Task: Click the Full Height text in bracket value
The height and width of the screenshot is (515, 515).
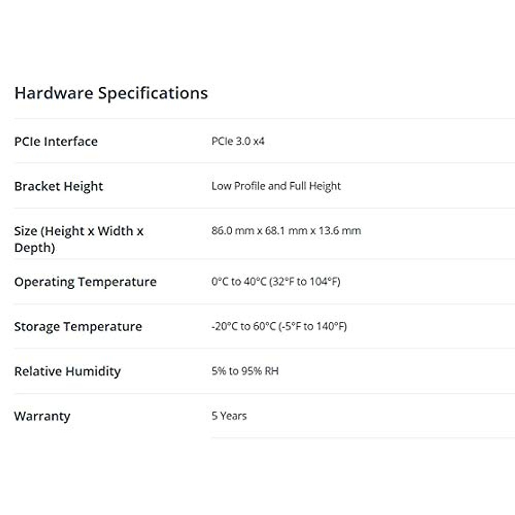Action: (315, 186)
